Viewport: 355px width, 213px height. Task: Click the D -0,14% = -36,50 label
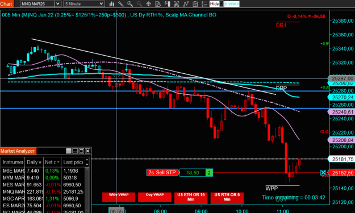click(x=306, y=16)
